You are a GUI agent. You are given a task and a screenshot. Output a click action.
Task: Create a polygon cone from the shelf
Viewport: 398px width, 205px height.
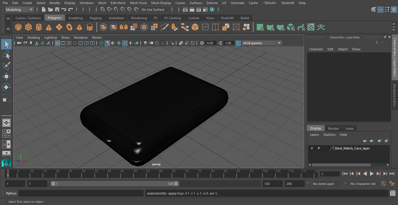click(x=49, y=27)
